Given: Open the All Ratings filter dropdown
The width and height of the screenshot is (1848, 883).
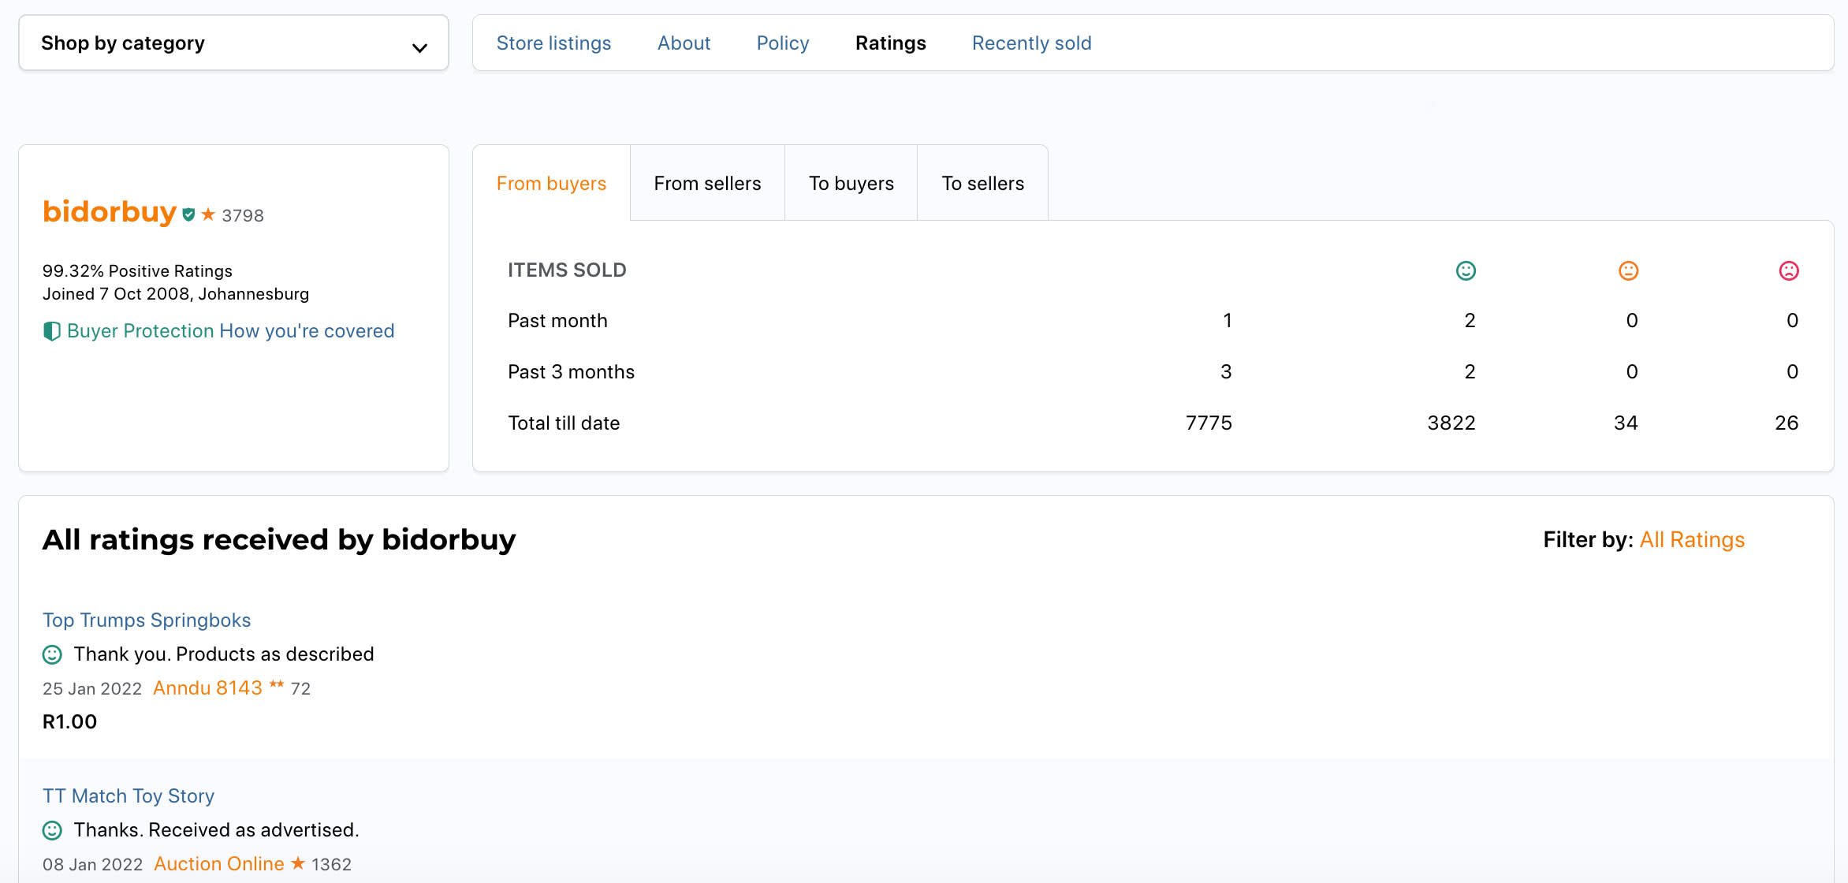Looking at the screenshot, I should pos(1692,540).
